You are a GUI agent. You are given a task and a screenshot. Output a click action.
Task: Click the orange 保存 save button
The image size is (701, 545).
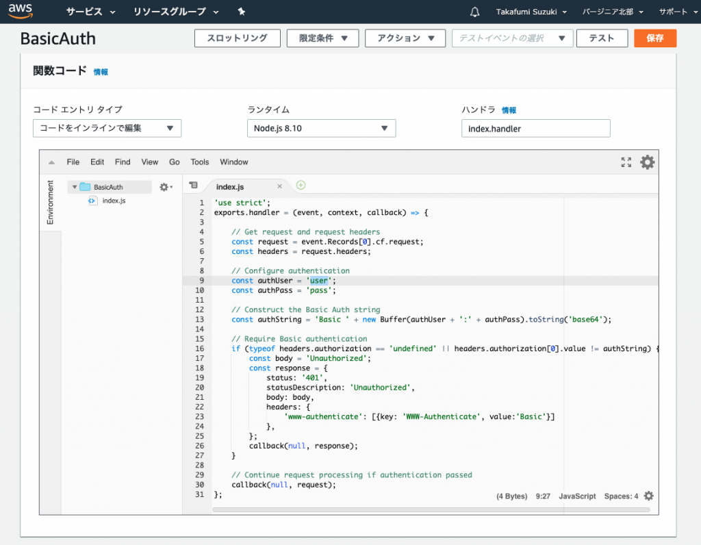point(654,38)
